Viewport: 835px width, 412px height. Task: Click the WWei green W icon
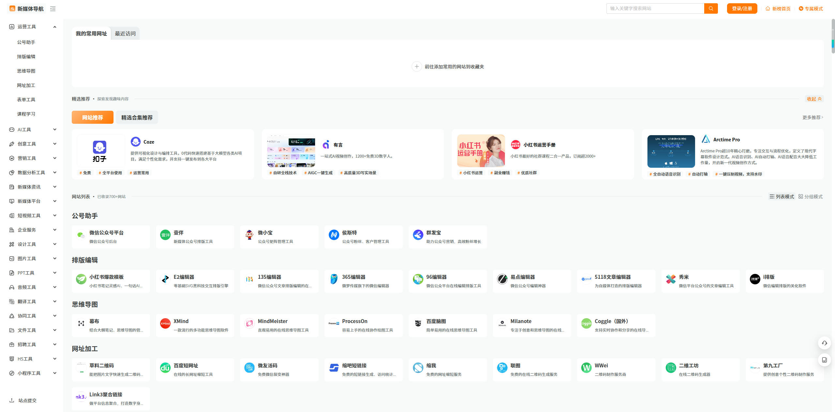pyautogui.click(x=586, y=368)
